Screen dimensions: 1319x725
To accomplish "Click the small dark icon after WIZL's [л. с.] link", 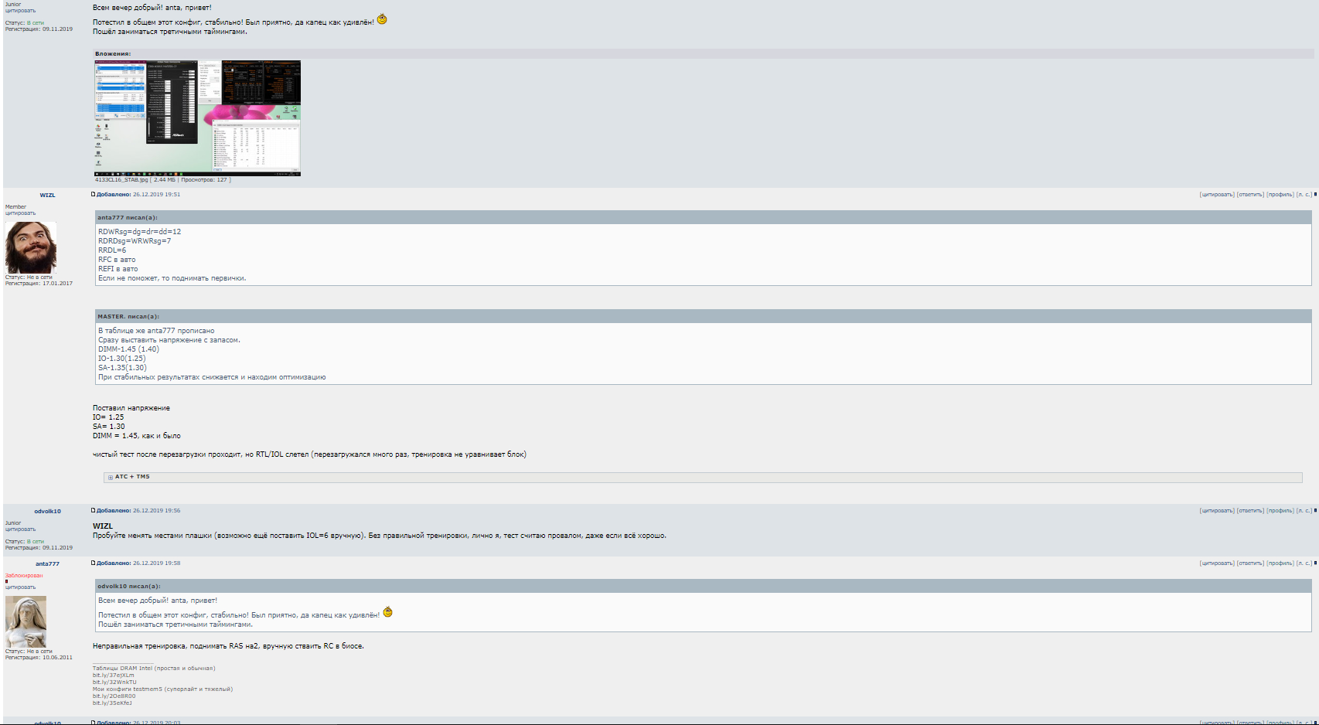I will pyautogui.click(x=1315, y=195).
